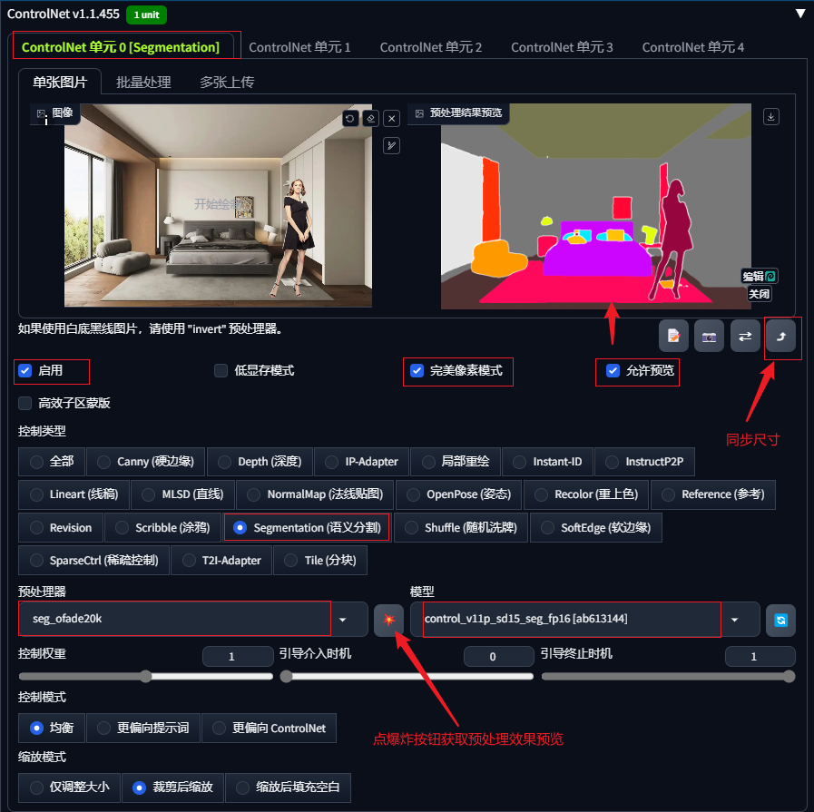The width and height of the screenshot is (814, 812).
Task: Select 更偏向提示词 control mode
Action: pyautogui.click(x=143, y=728)
